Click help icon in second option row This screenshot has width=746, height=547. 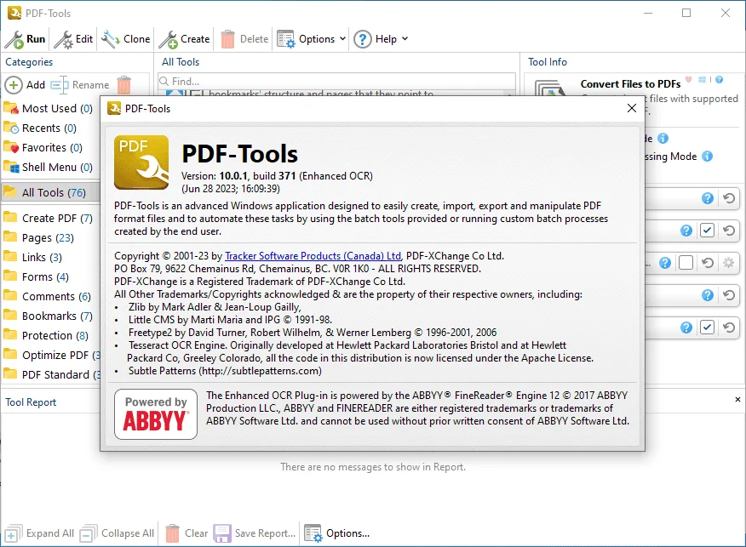pos(686,231)
